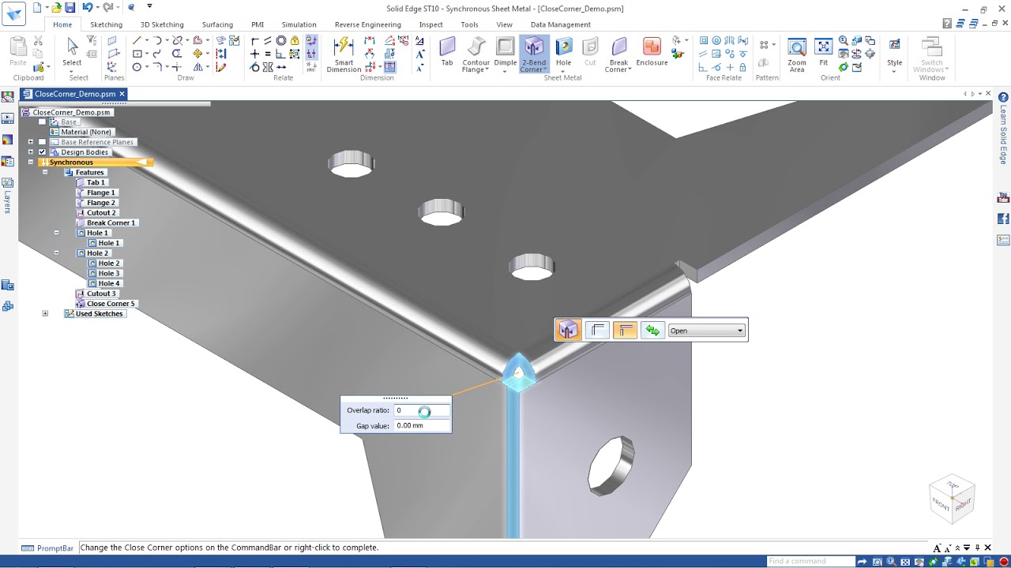The image size is (1011, 568).
Task: Open the Simulation ribbon tab
Action: (x=299, y=24)
